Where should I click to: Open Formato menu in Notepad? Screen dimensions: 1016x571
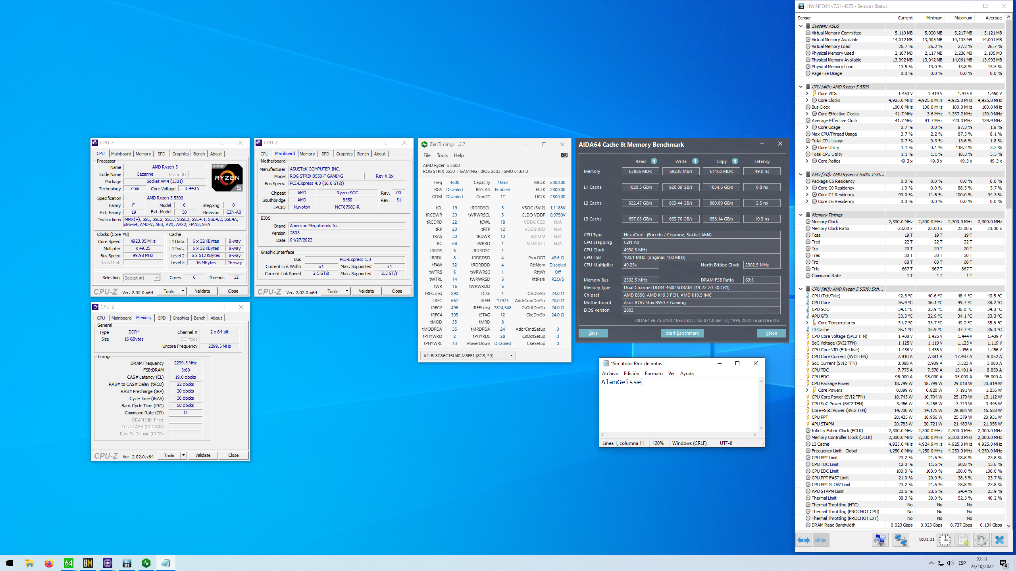[654, 374]
